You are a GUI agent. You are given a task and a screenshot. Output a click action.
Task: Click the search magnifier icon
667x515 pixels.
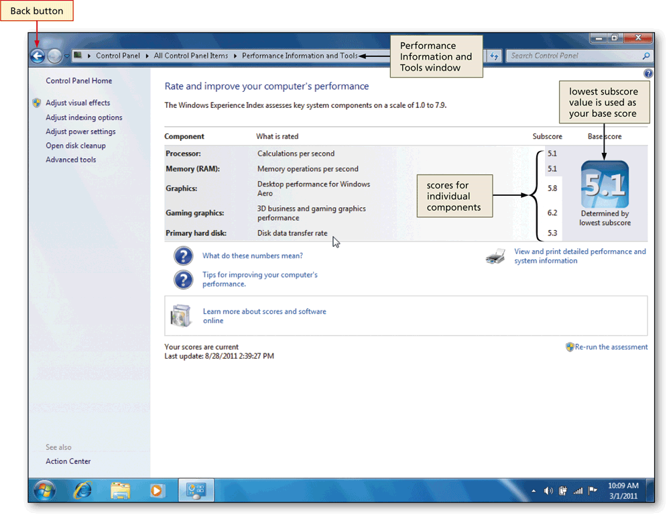click(646, 56)
